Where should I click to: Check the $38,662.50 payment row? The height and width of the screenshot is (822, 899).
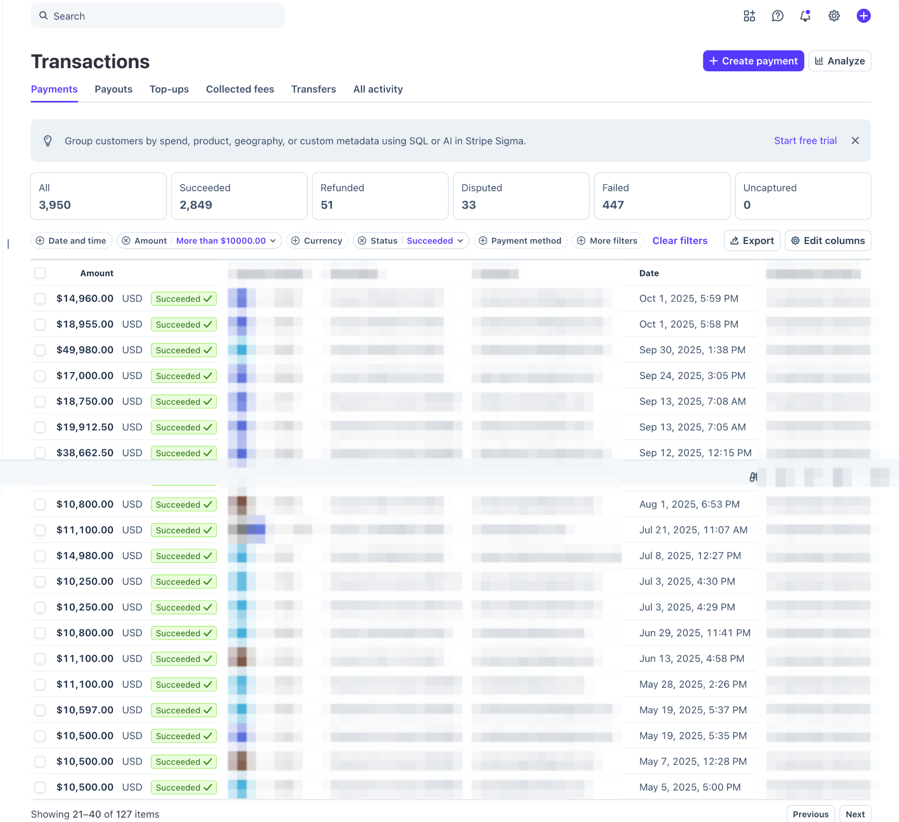(40, 453)
